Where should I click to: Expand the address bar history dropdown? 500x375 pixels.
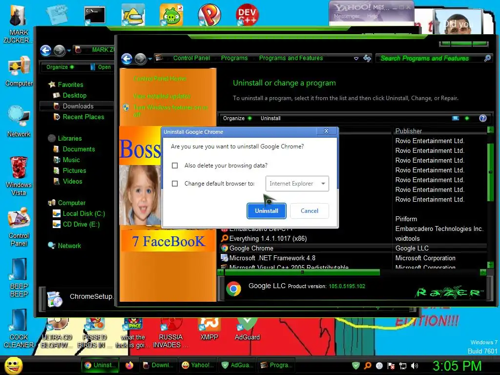[x=356, y=59]
